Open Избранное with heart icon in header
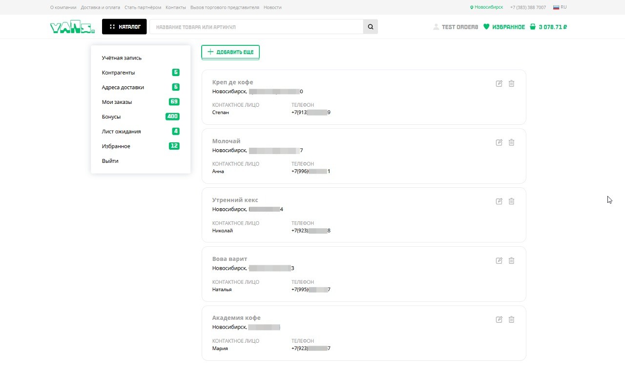 pos(504,27)
